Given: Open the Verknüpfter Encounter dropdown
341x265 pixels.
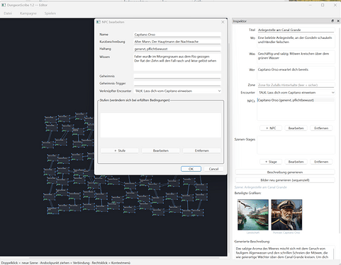Looking at the screenshot, I should pyautogui.click(x=177, y=91).
